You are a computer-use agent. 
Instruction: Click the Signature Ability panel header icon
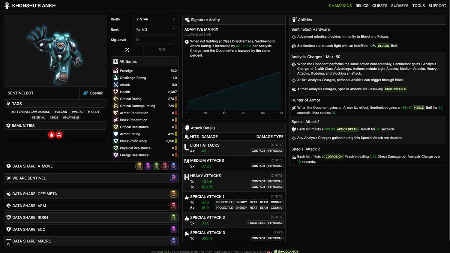[x=187, y=19]
